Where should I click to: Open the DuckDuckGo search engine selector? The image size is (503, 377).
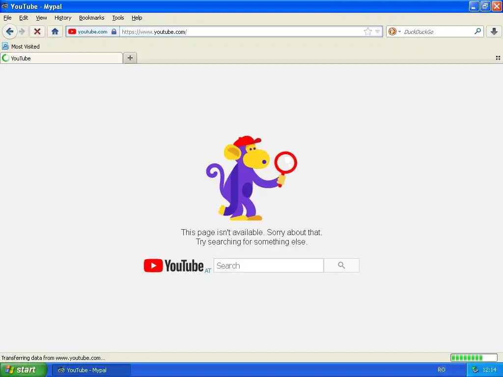(x=394, y=31)
